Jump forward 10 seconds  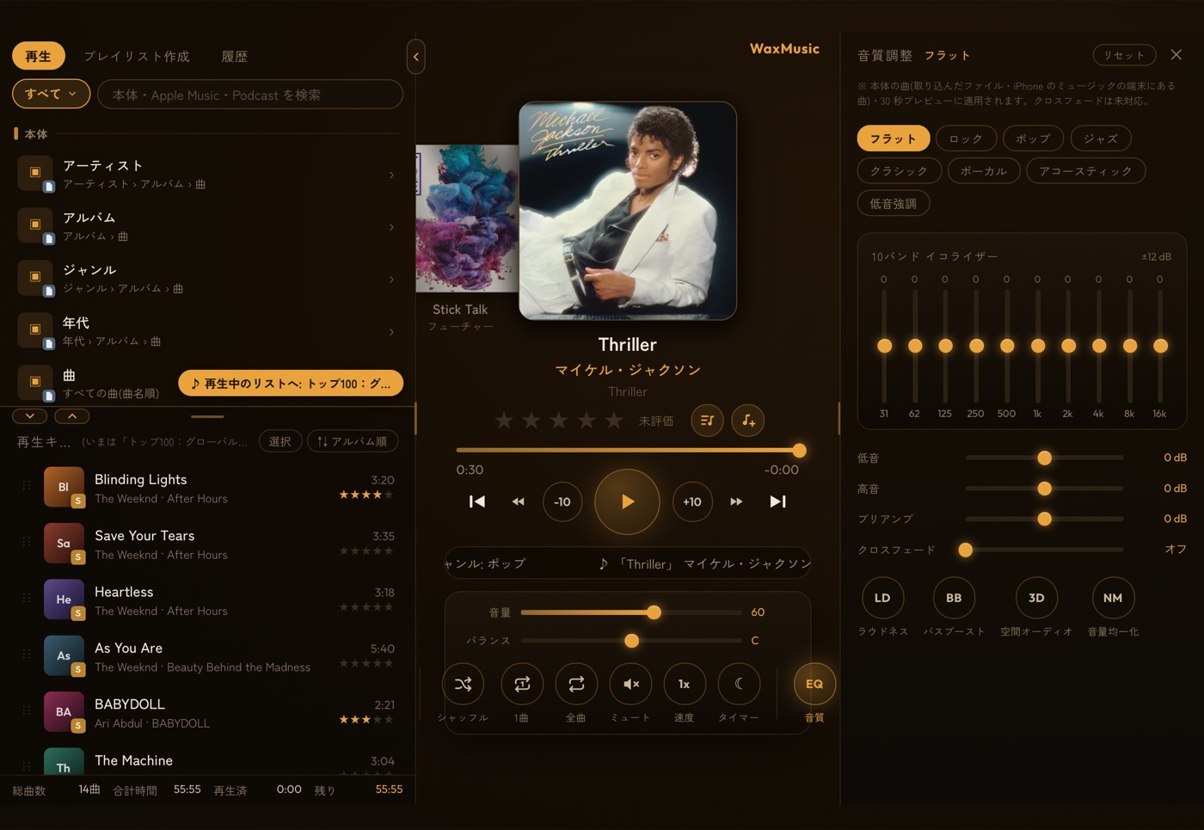click(x=692, y=501)
